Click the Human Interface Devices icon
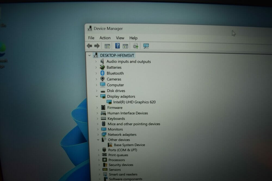This screenshot has width=272, height=181. pyautogui.click(x=103, y=113)
